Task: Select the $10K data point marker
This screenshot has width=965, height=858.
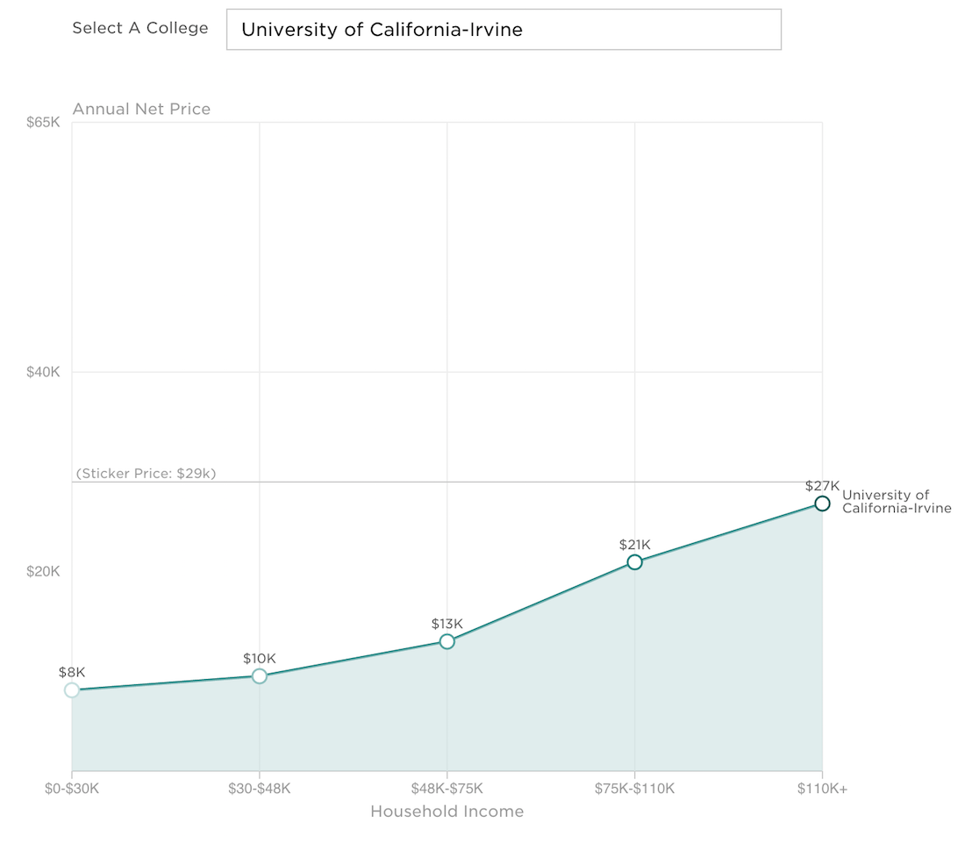Action: point(260,676)
